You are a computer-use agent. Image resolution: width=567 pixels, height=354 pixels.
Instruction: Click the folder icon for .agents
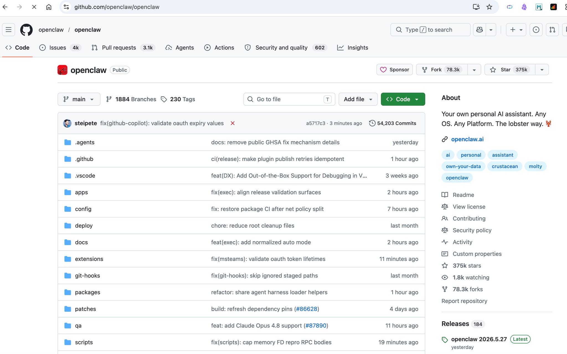[x=68, y=142]
